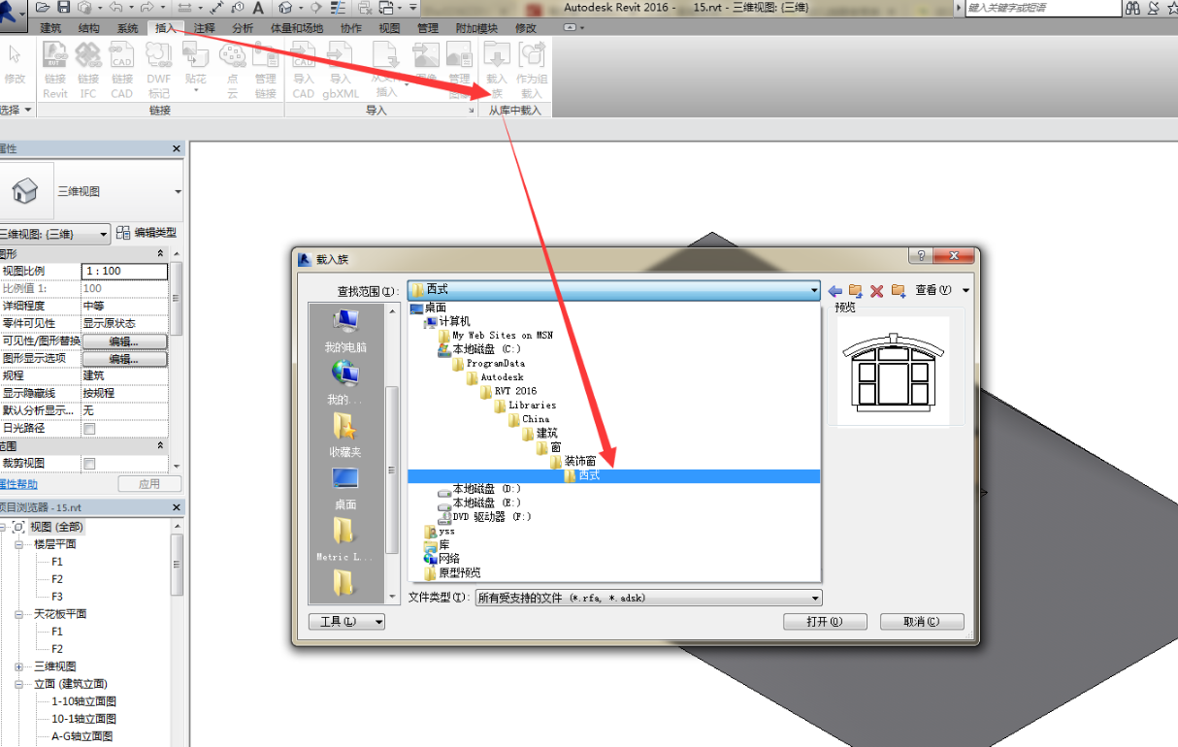The image size is (1178, 747).
Task: Click the up-one-level folder icon in the dialog
Action: click(856, 291)
